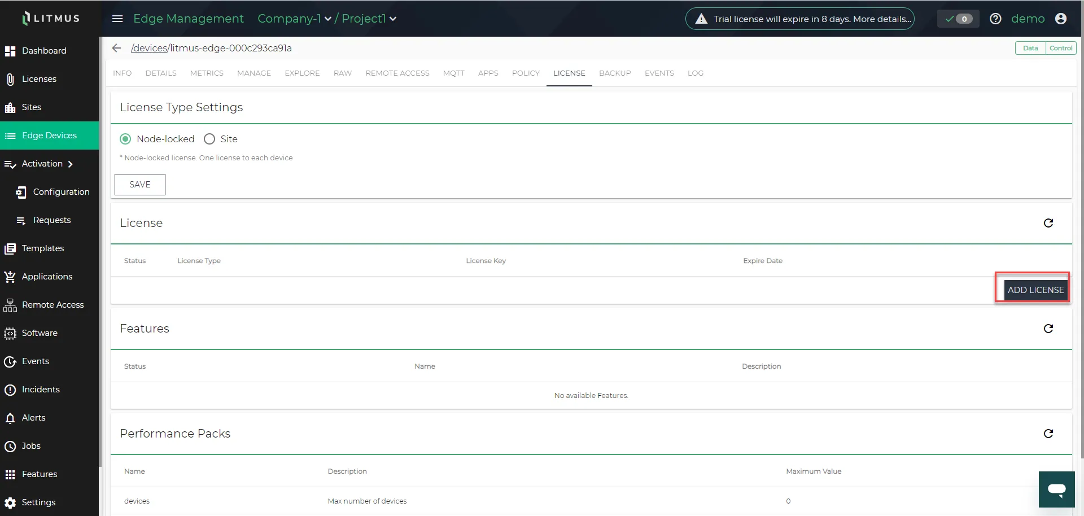This screenshot has width=1084, height=516.
Task: Click the demo username label
Action: [x=1028, y=19]
